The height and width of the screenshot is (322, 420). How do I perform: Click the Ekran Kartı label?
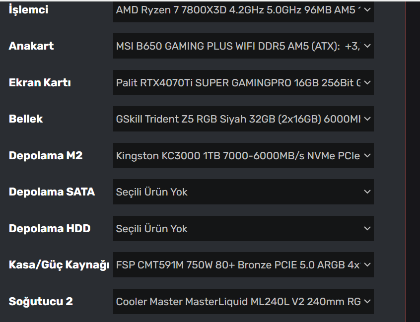click(40, 82)
